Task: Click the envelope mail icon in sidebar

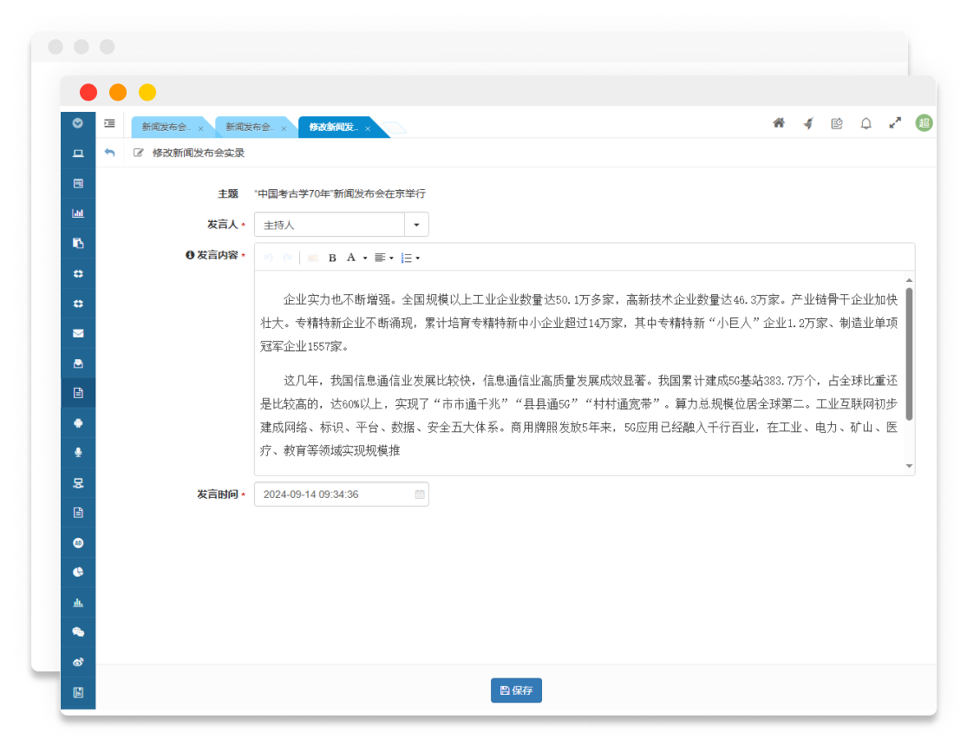Action: pos(78,333)
